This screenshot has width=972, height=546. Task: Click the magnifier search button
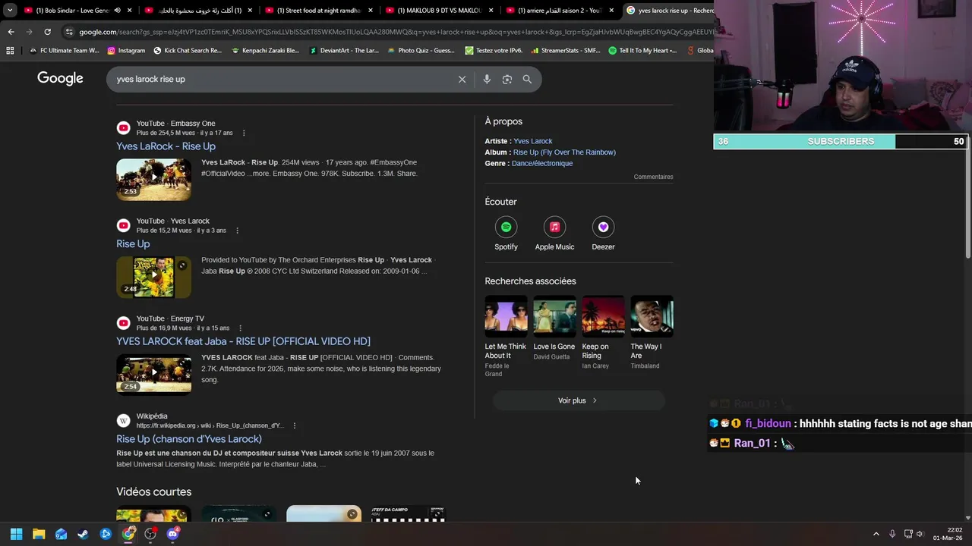pyautogui.click(x=527, y=79)
